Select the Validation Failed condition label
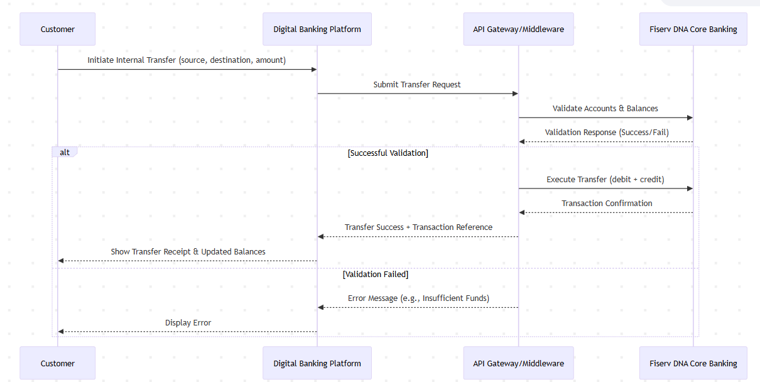 click(375, 274)
